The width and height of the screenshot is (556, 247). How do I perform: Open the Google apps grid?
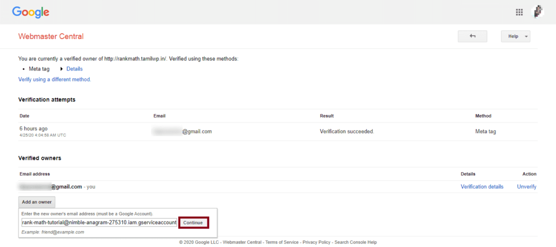(x=519, y=12)
